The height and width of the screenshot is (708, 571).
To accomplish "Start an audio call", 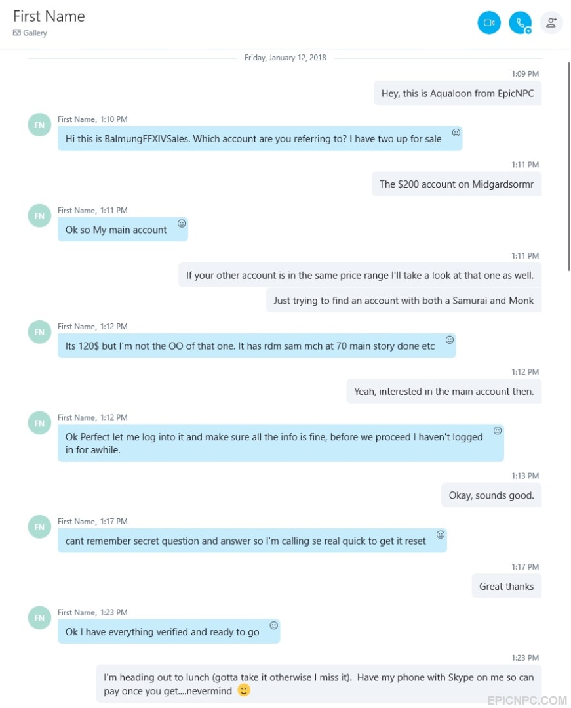I will click(521, 22).
